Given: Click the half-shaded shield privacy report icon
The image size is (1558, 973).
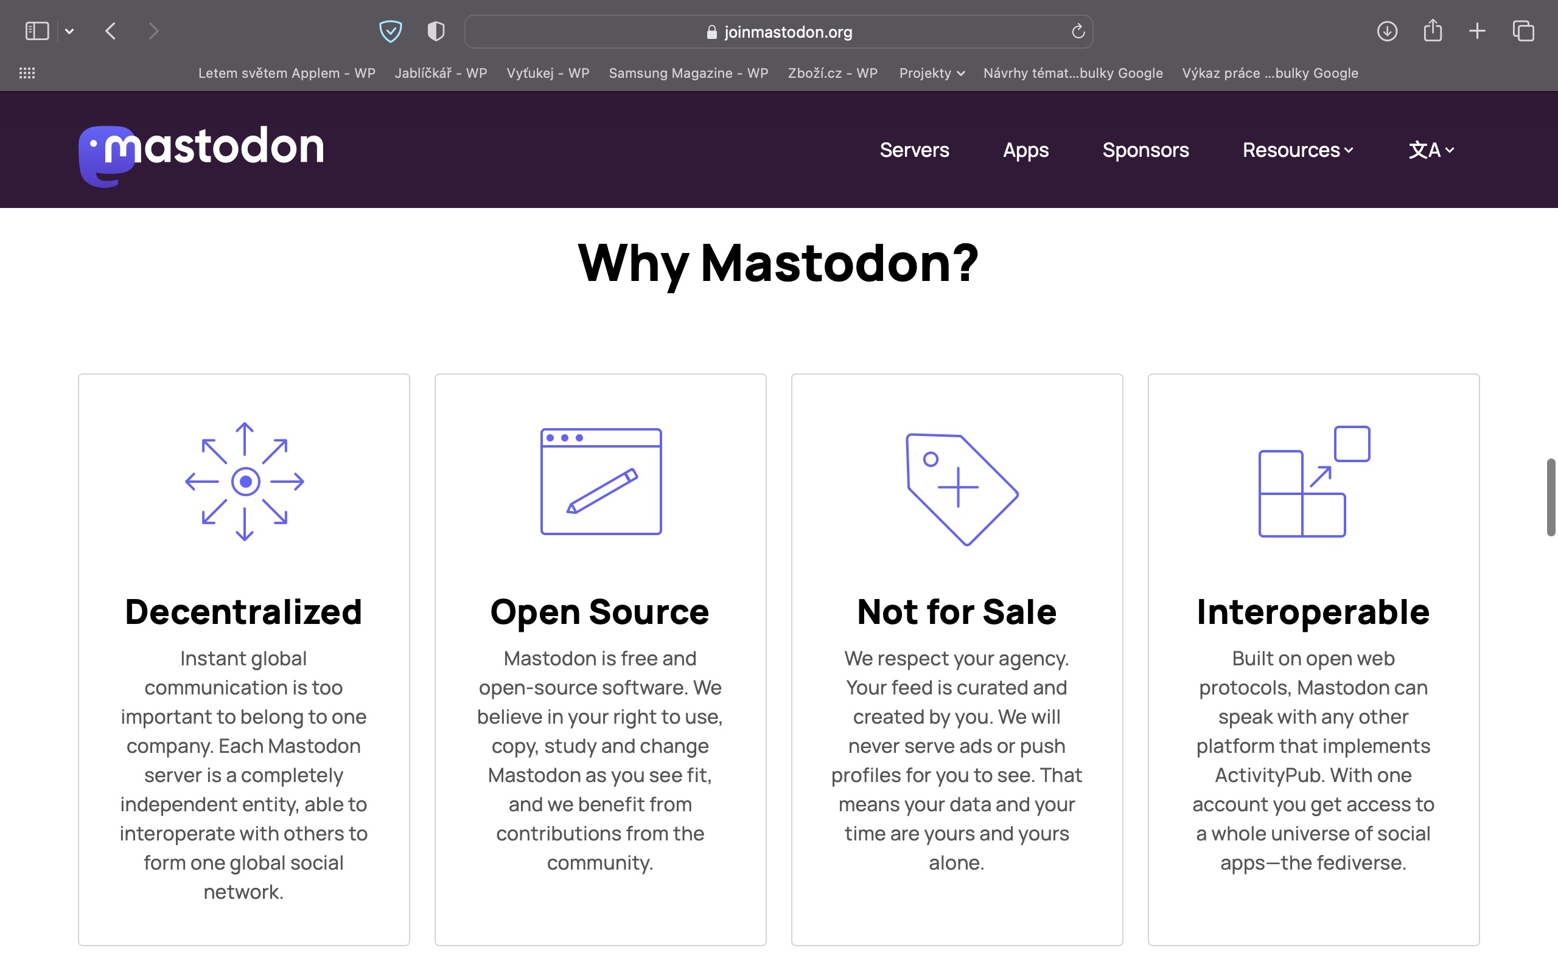Looking at the screenshot, I should click(x=436, y=31).
